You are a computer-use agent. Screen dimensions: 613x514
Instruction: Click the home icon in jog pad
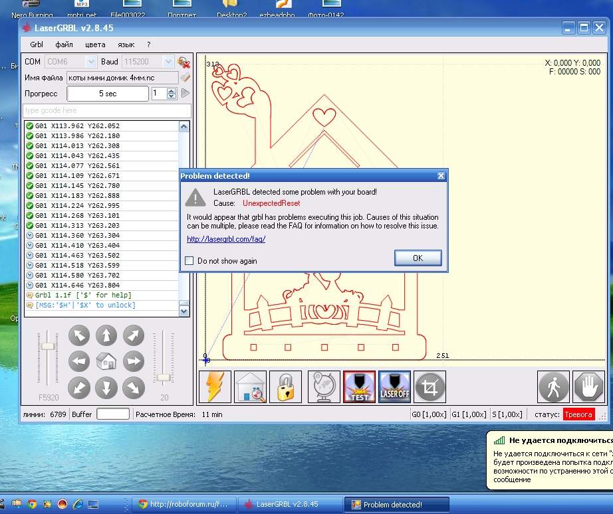coord(106,361)
